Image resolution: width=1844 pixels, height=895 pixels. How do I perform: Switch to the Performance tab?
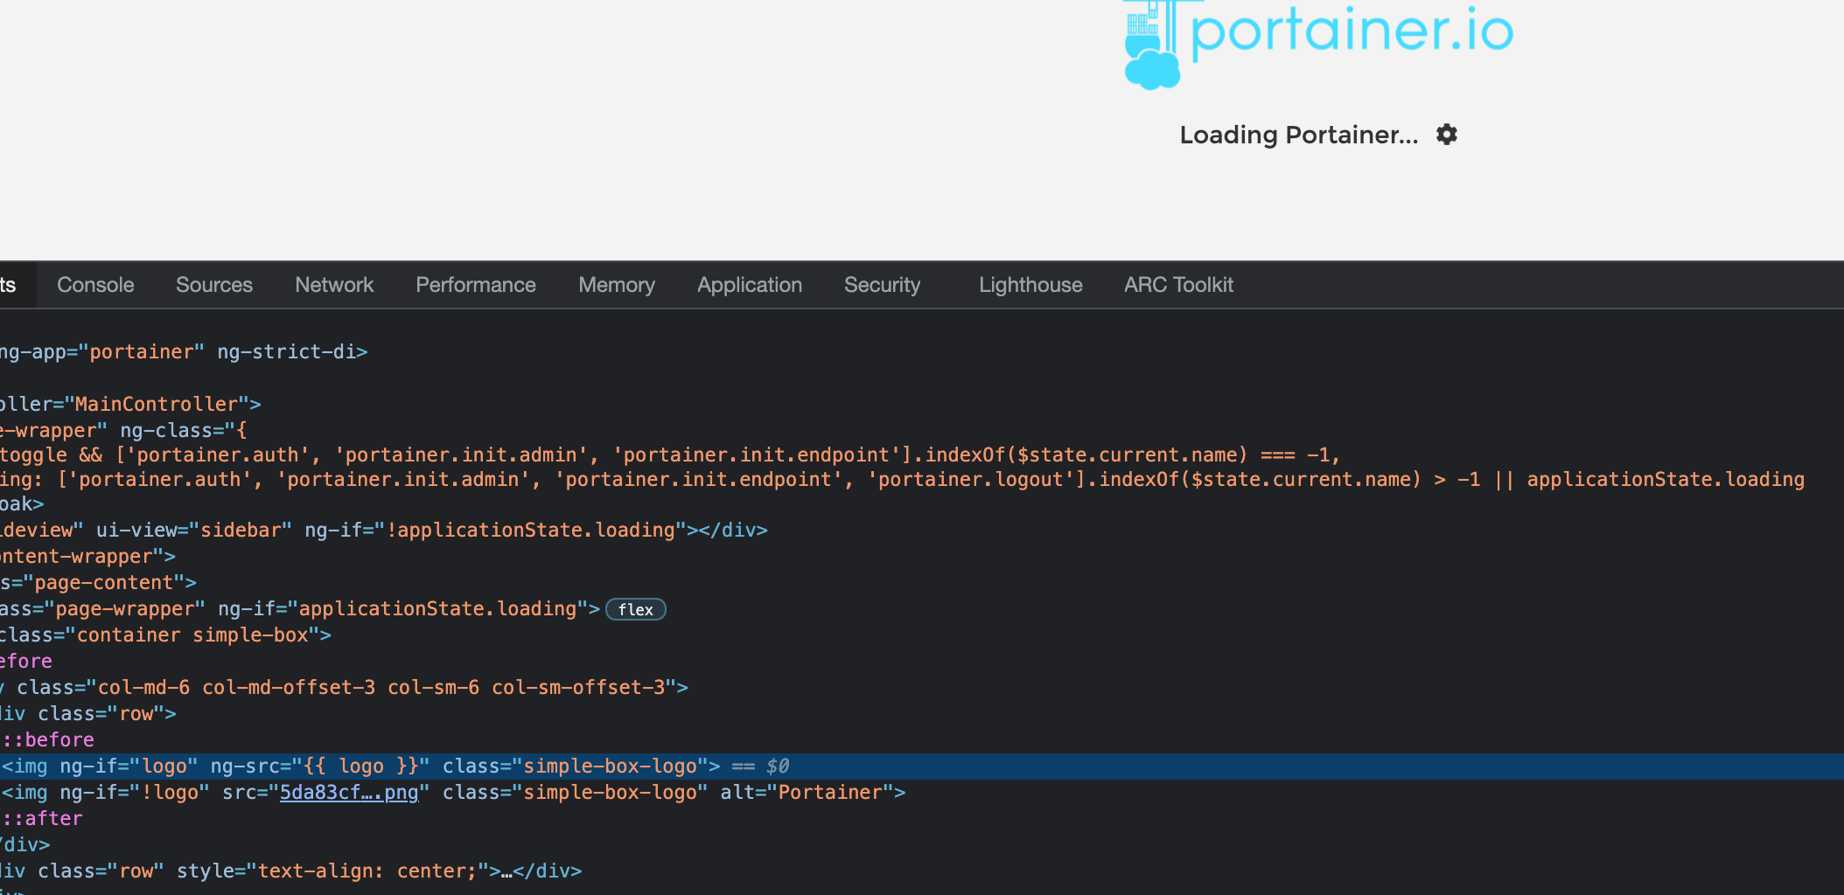[475, 284]
